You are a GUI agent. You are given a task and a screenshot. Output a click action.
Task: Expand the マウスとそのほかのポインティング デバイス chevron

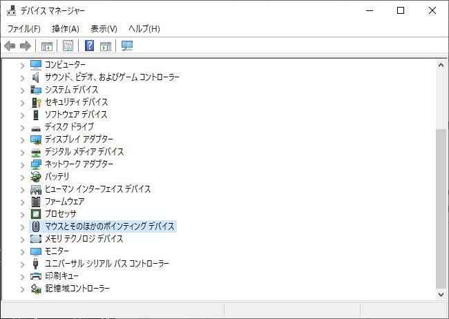click(22, 227)
